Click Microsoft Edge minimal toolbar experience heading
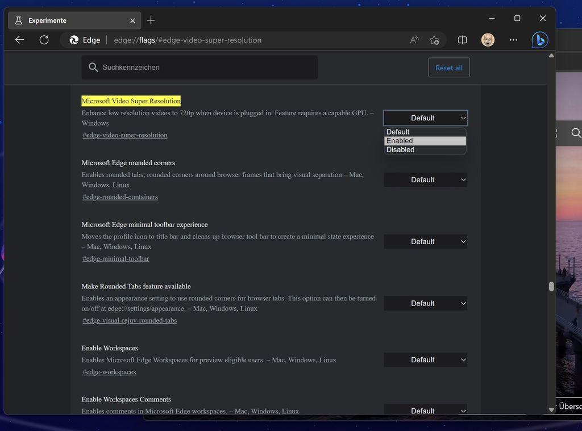The height and width of the screenshot is (431, 582). coord(144,224)
